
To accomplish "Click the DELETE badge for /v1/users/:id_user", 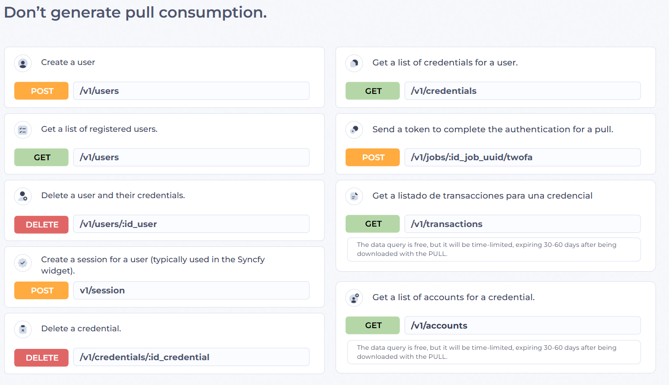I will click(x=42, y=224).
